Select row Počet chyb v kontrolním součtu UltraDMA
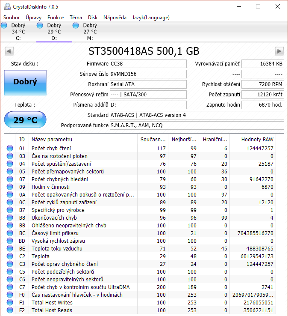Image resolution: width=288 pixels, height=316 pixels. [x=140, y=287]
